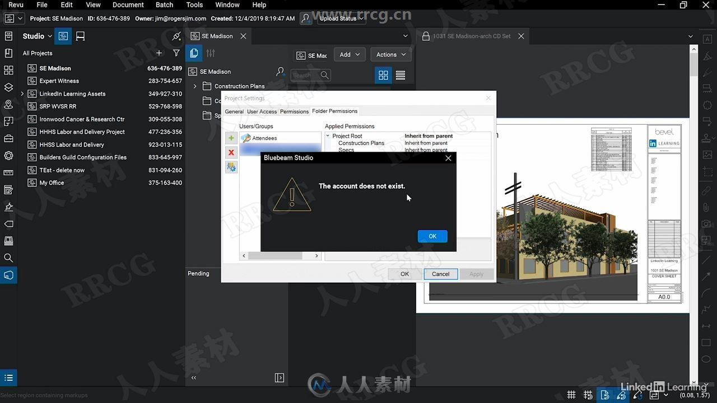Screen dimensions: 717x403
Task: Toggle snap to grid in status bar
Action: (588, 395)
